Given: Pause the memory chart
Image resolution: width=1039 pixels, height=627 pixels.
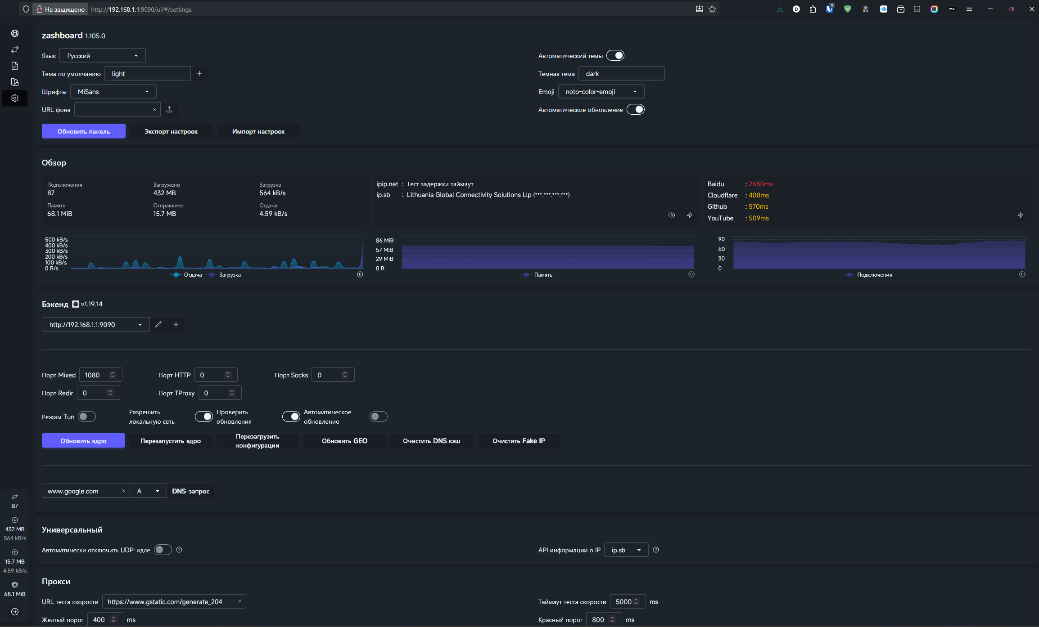Looking at the screenshot, I should (x=691, y=274).
